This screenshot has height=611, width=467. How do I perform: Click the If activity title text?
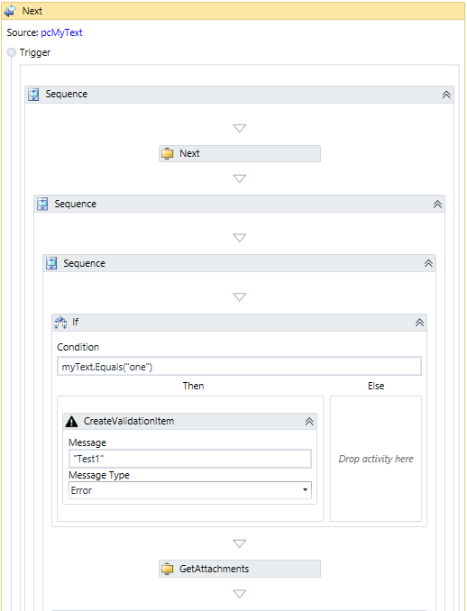click(75, 322)
